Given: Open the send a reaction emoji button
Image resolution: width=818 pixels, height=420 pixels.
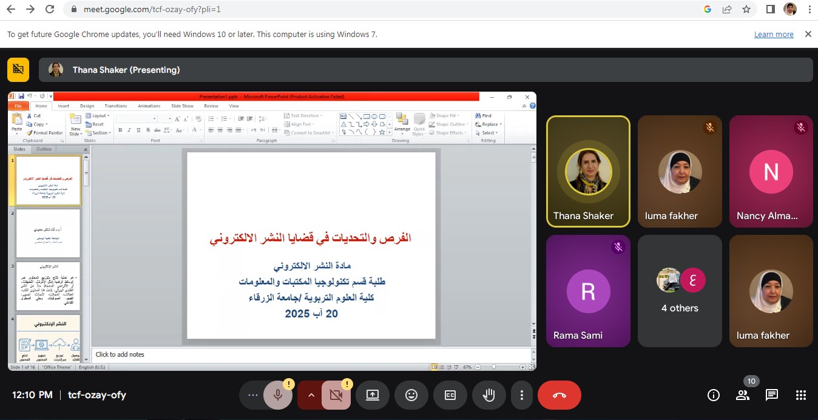Looking at the screenshot, I should [x=411, y=395].
